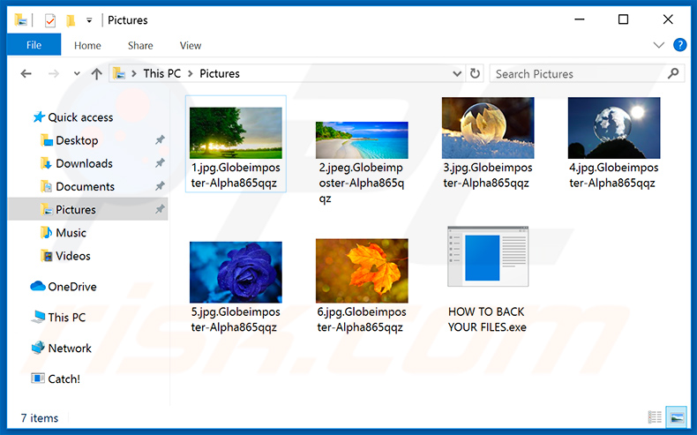This screenshot has height=435, width=697.
Task: Switch to Large icons view in status bar
Action: 677,417
